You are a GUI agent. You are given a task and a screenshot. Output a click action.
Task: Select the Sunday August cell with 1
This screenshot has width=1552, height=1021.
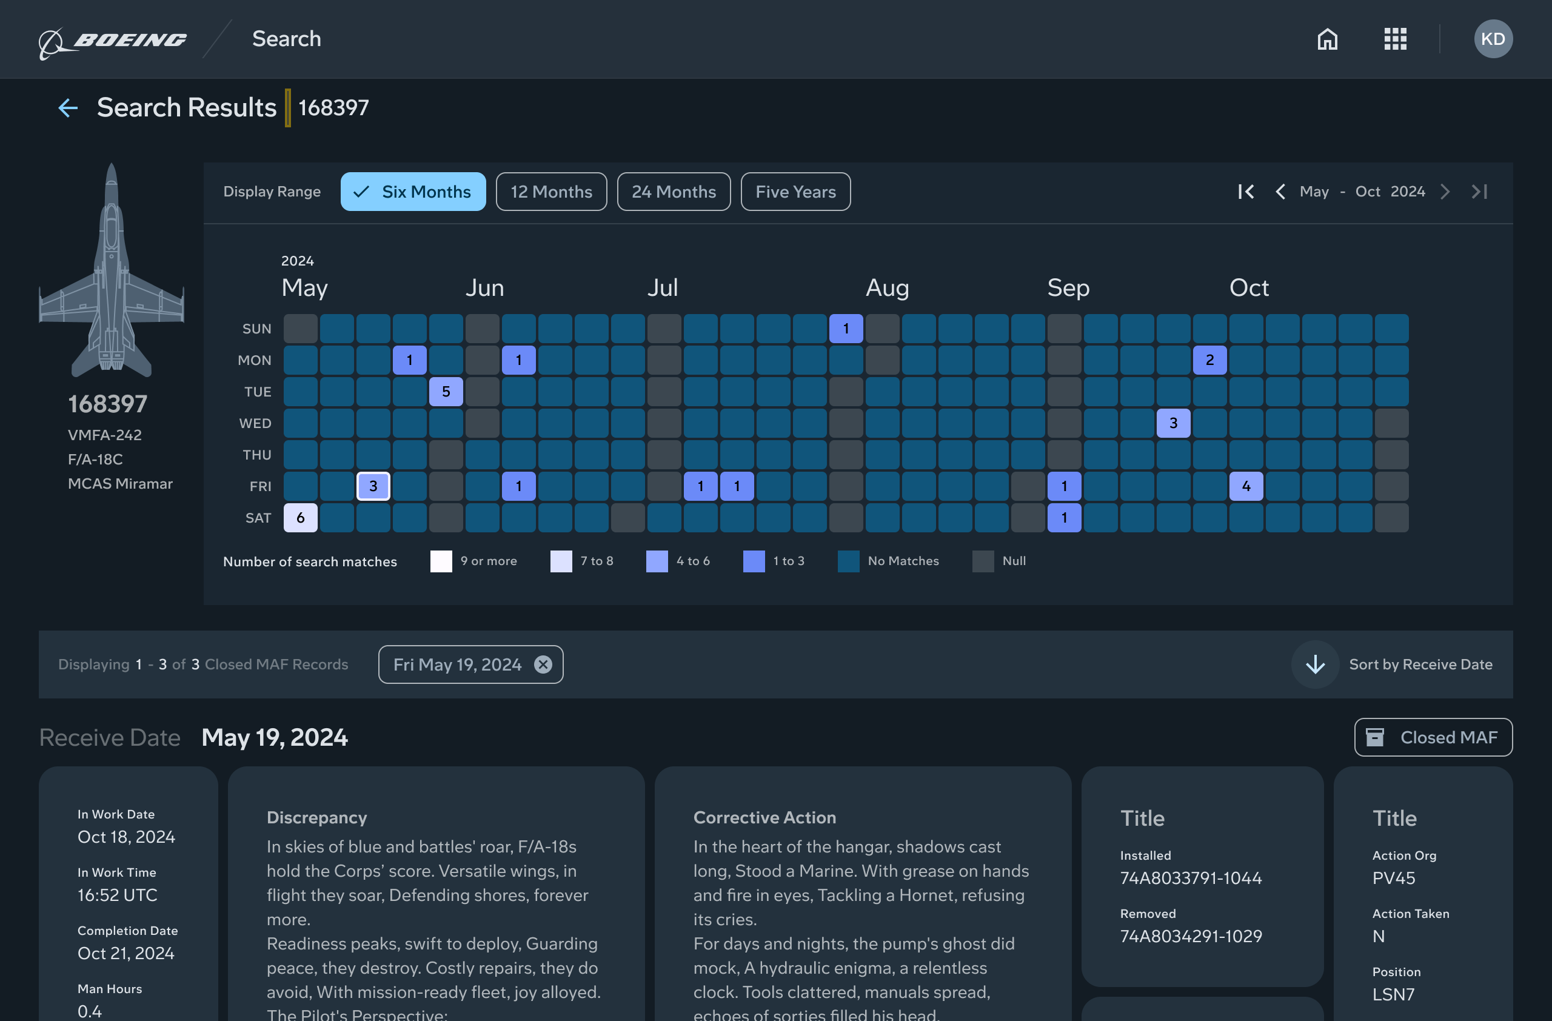coord(846,329)
